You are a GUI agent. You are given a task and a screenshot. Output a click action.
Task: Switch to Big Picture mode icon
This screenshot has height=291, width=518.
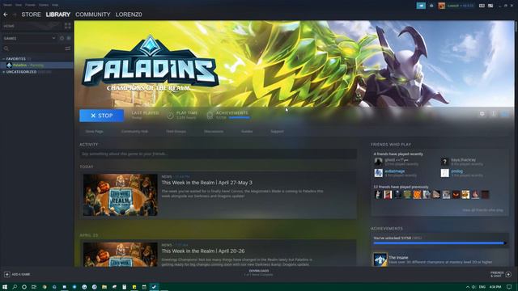click(490, 6)
